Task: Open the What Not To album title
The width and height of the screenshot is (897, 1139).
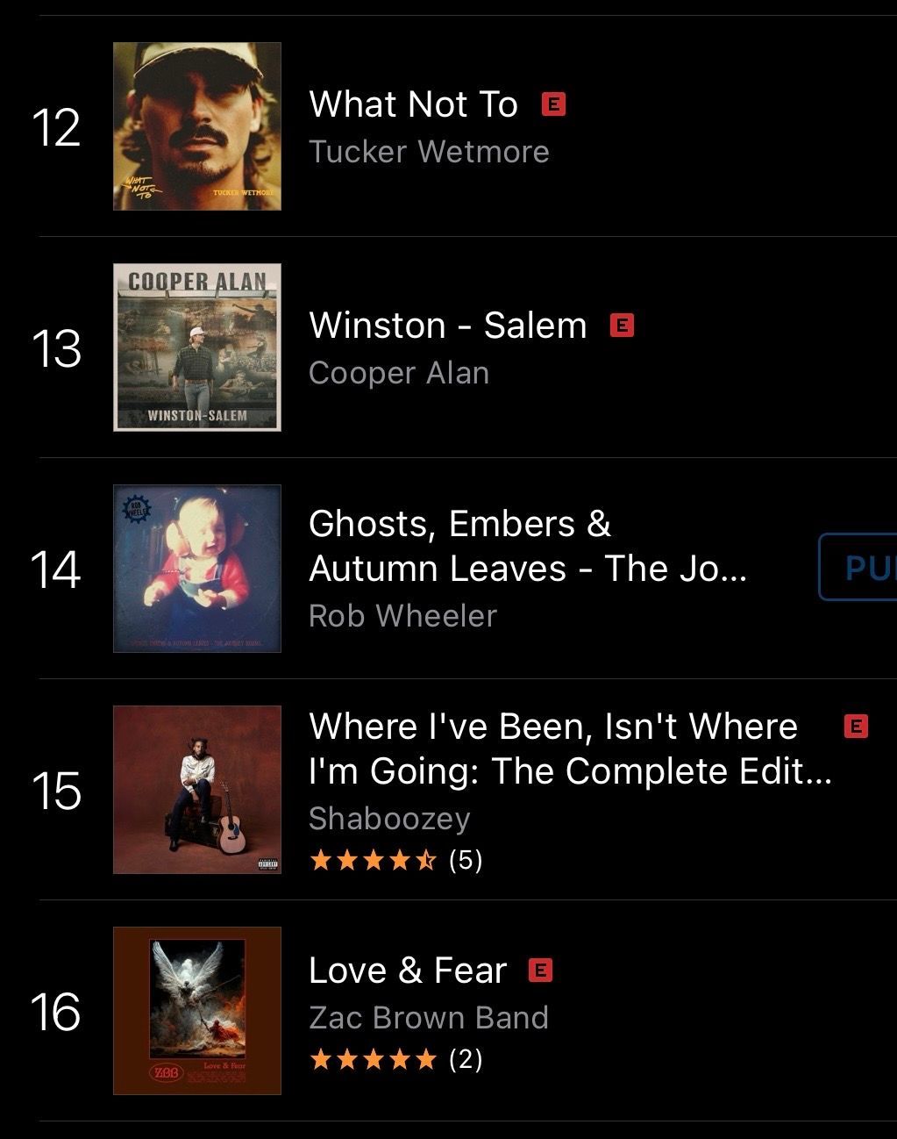Action: [413, 104]
